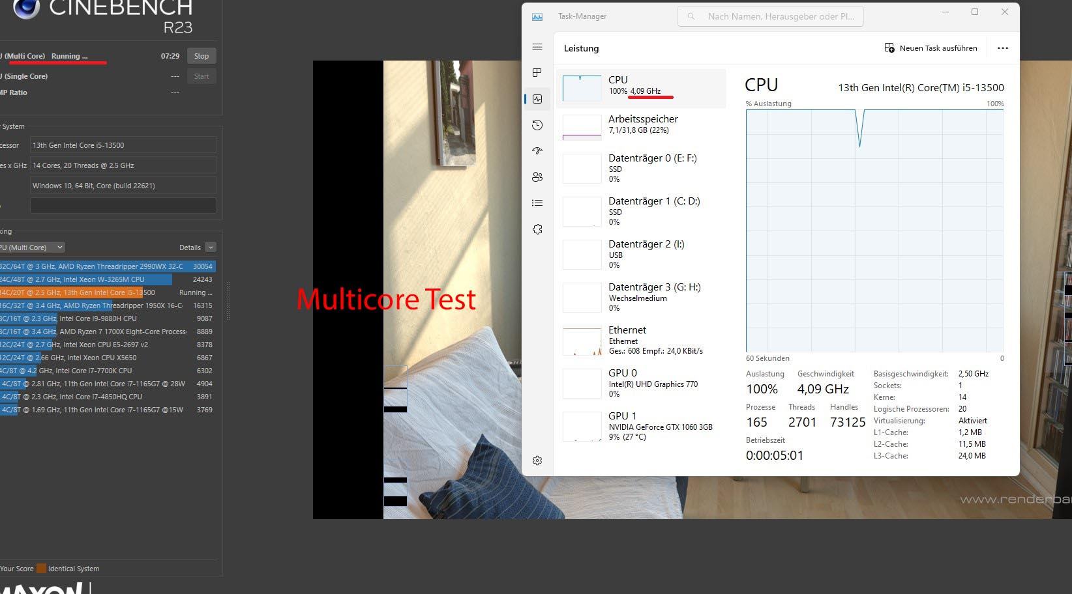Image resolution: width=1072 pixels, height=594 pixels.
Task: Select the Threadripper 2990WX ranking row
Action: point(108,266)
